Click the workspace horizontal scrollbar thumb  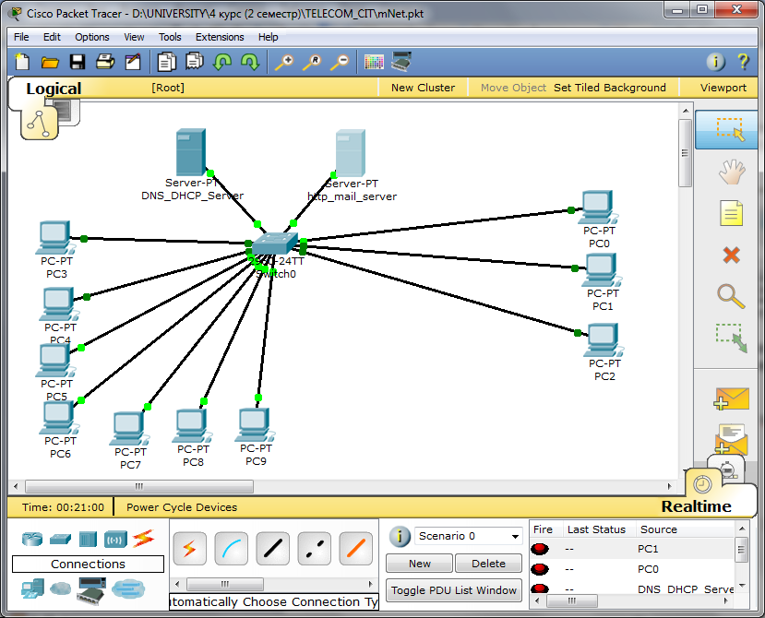pos(139,486)
